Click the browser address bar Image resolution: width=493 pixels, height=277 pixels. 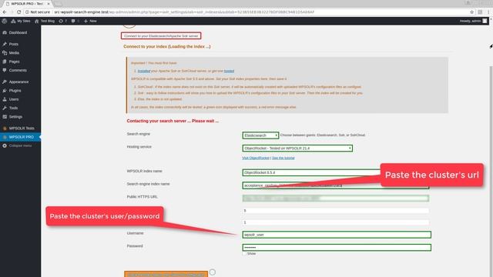tap(245, 12)
